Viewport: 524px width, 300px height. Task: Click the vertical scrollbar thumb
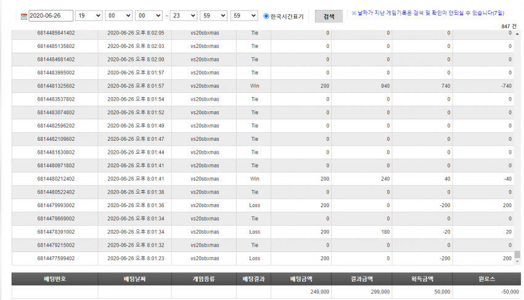coord(517,255)
